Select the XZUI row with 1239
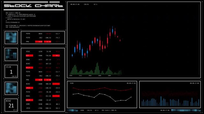 (43, 51)
